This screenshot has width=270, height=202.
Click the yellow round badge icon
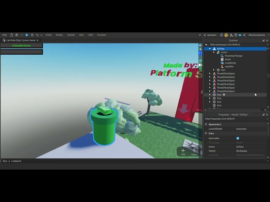pyautogui.click(x=226, y=35)
